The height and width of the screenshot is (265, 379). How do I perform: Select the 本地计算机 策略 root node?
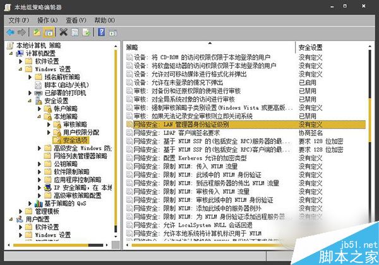point(39,45)
